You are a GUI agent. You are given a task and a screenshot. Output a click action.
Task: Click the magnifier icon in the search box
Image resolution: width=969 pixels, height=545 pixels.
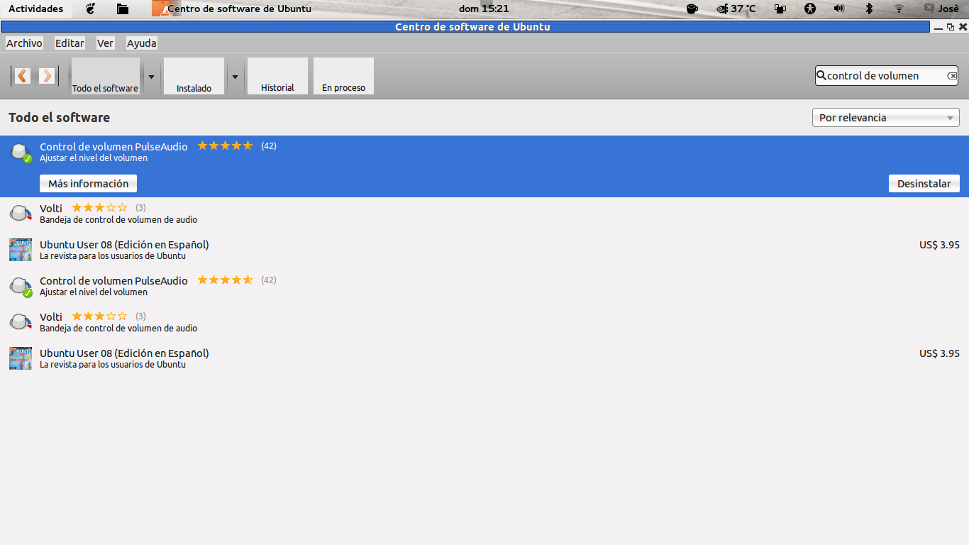point(821,75)
